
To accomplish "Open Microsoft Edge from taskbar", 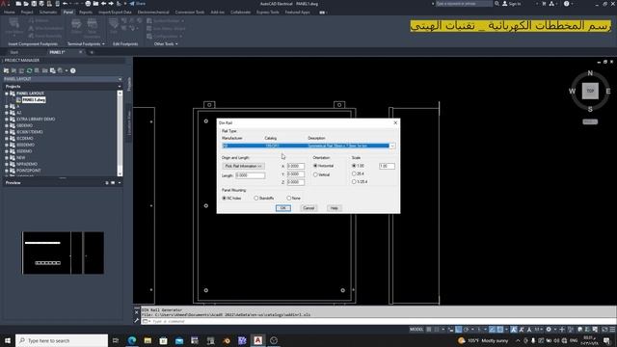I will point(132,340).
